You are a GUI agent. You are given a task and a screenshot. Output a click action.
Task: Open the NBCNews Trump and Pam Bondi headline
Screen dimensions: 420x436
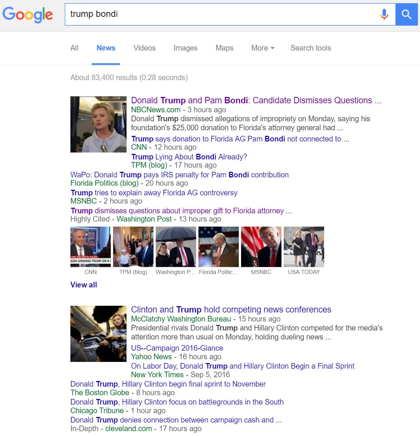coord(256,100)
